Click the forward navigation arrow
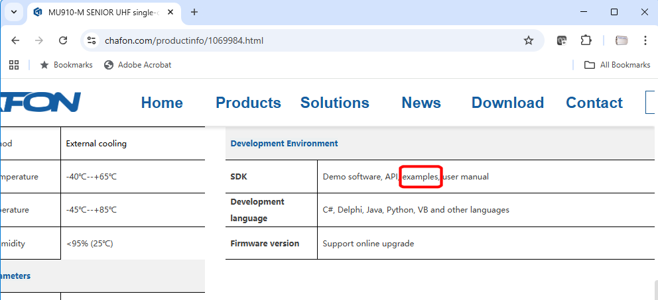658x300 pixels. (x=39, y=40)
